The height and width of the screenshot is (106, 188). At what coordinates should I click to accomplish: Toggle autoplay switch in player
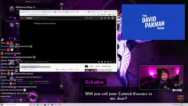(99, 62)
